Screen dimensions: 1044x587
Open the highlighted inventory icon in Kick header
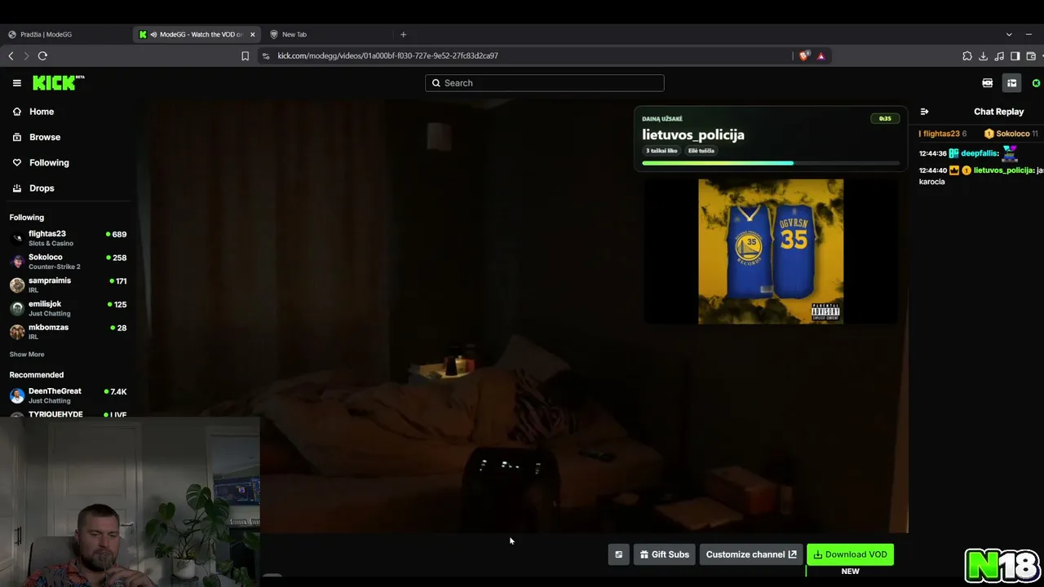pos(1011,83)
